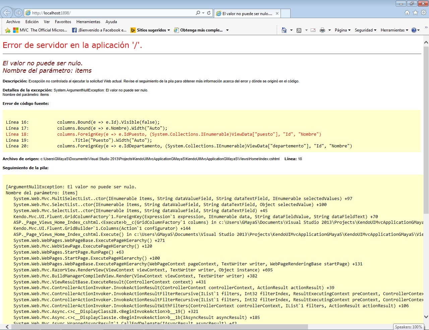This screenshot has width=429, height=330.
Task: Click the 'System.Web.WebPages.StartPage.RunPage() +63' stack line
Action: tap(69, 252)
